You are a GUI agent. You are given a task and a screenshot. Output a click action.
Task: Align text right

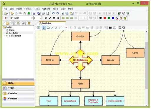(71, 18)
